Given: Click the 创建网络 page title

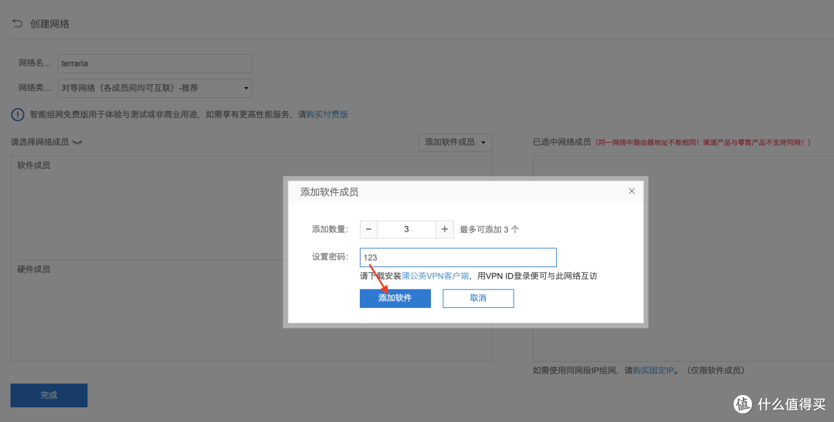Looking at the screenshot, I should (x=49, y=24).
